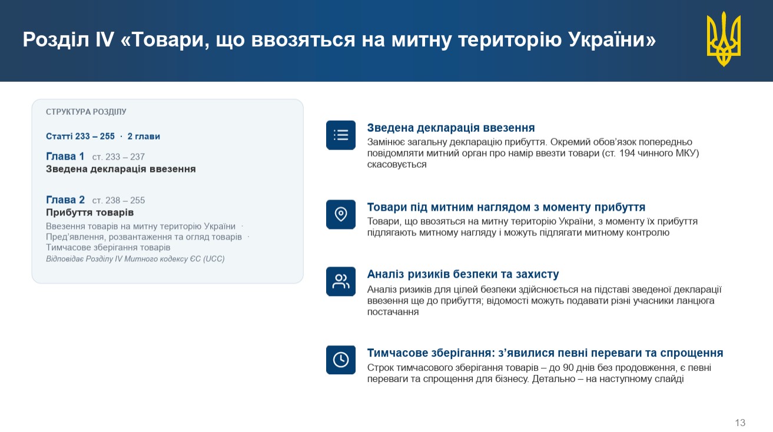Click Зведена декларація ввезення under Глава 1

click(121, 169)
